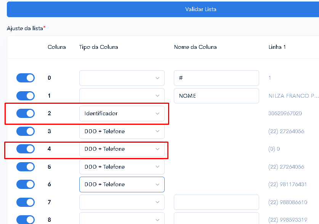Turn off the toggle for column 5

[26, 167]
